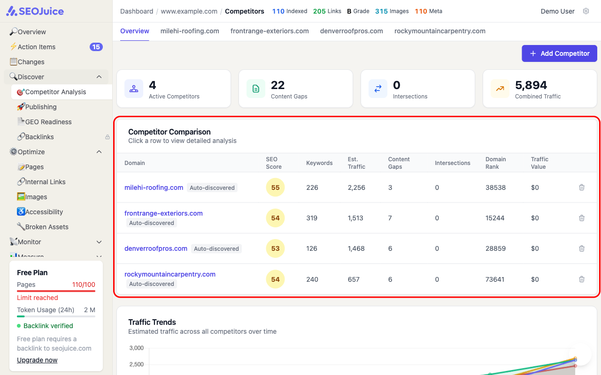Click the Broken Assets wrench icon
The width and height of the screenshot is (601, 375).
point(21,227)
